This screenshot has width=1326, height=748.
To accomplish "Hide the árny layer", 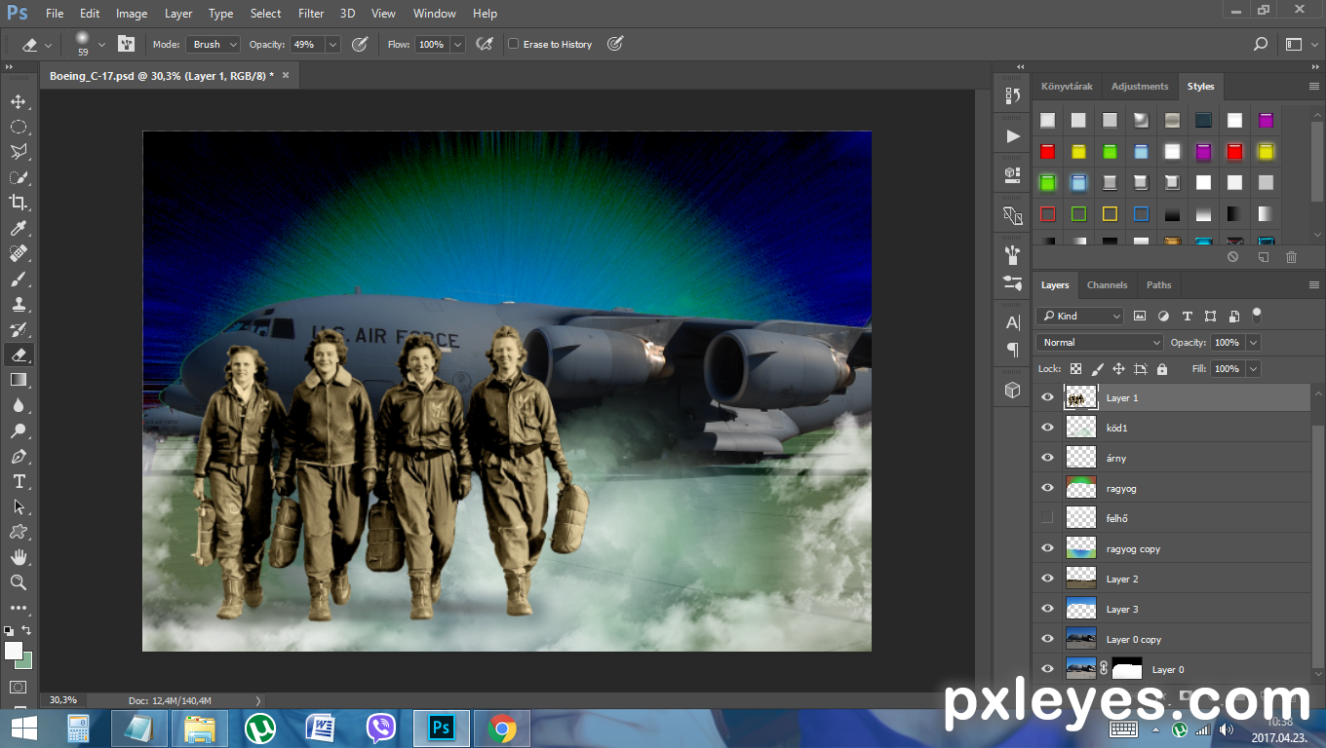I will [x=1047, y=458].
